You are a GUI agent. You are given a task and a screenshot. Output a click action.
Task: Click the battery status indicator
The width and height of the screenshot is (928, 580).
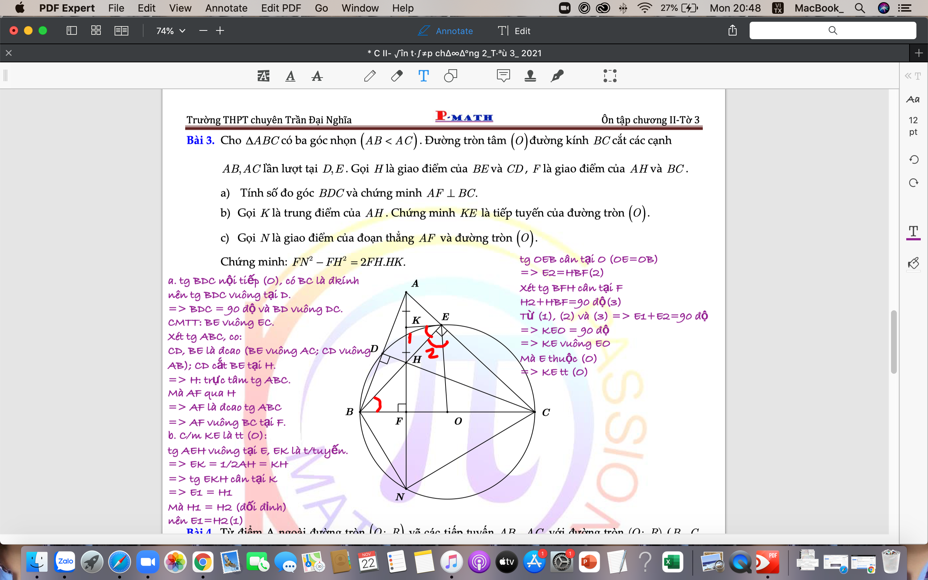click(x=680, y=8)
